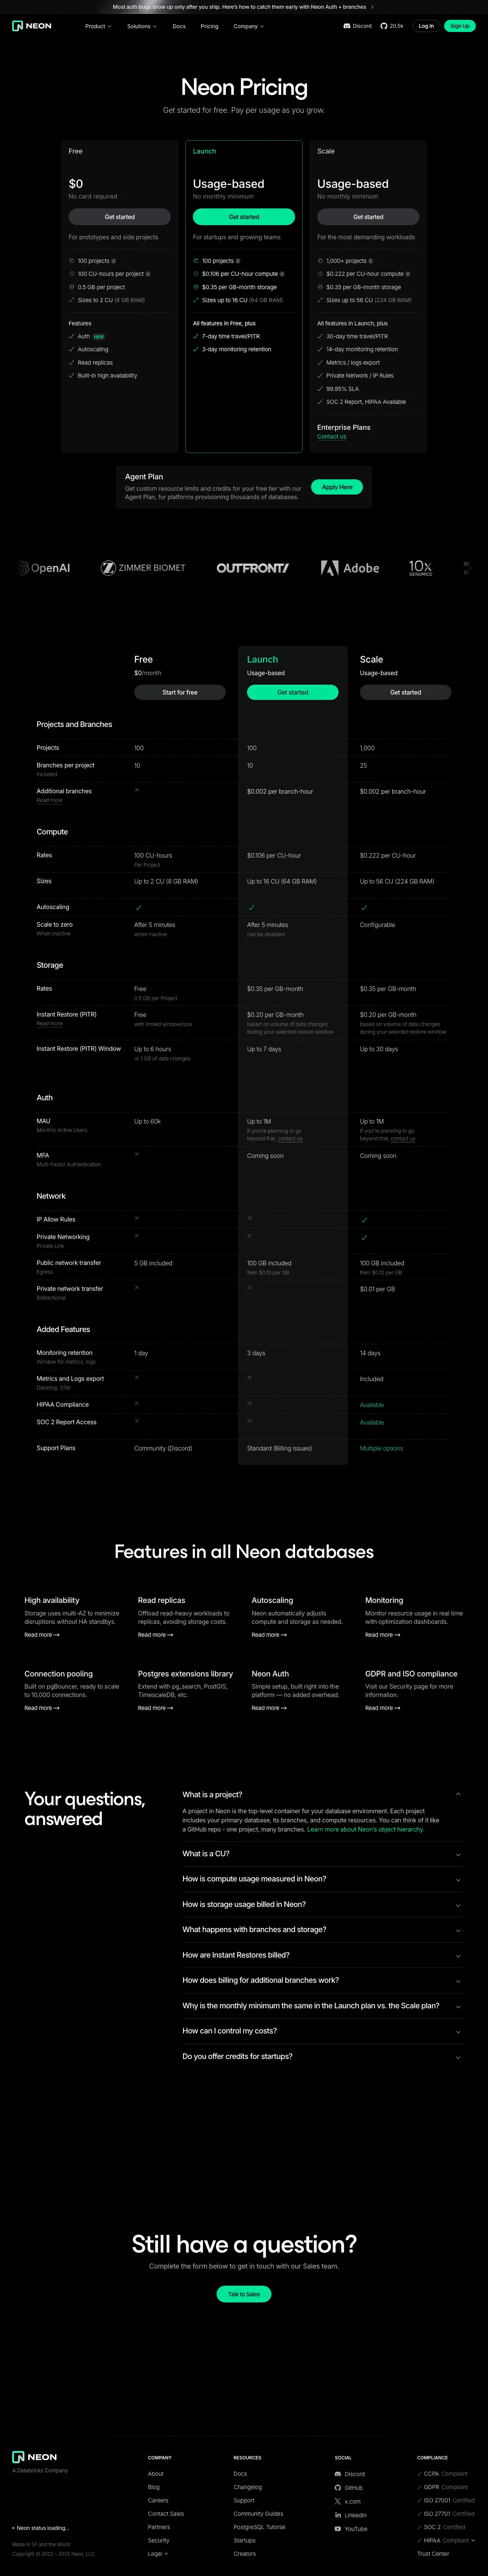Open Read more under GDPR and ISO compliance

coord(383,1708)
